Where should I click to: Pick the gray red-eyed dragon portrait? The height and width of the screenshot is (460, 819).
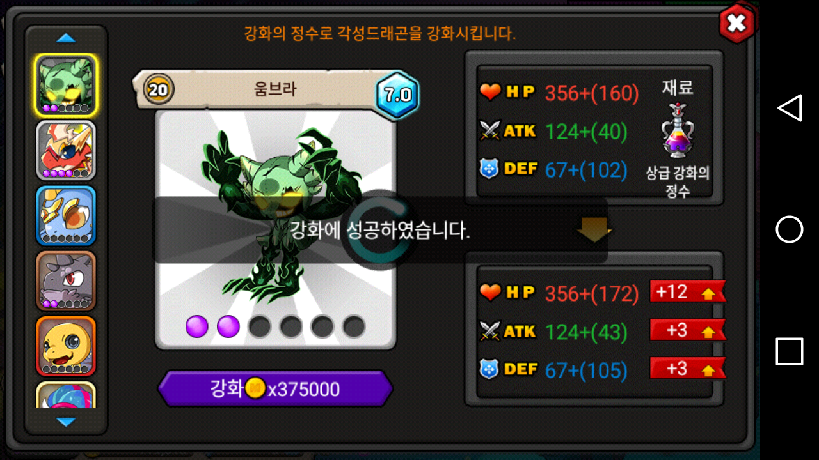click(x=66, y=281)
